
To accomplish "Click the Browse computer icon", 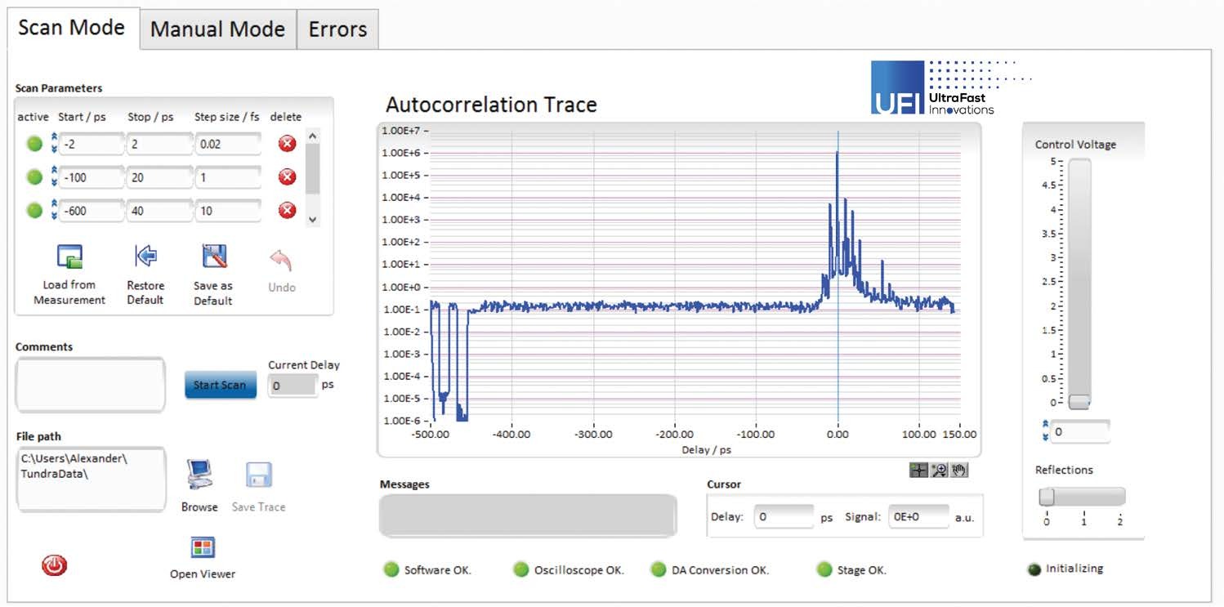I will pos(199,475).
